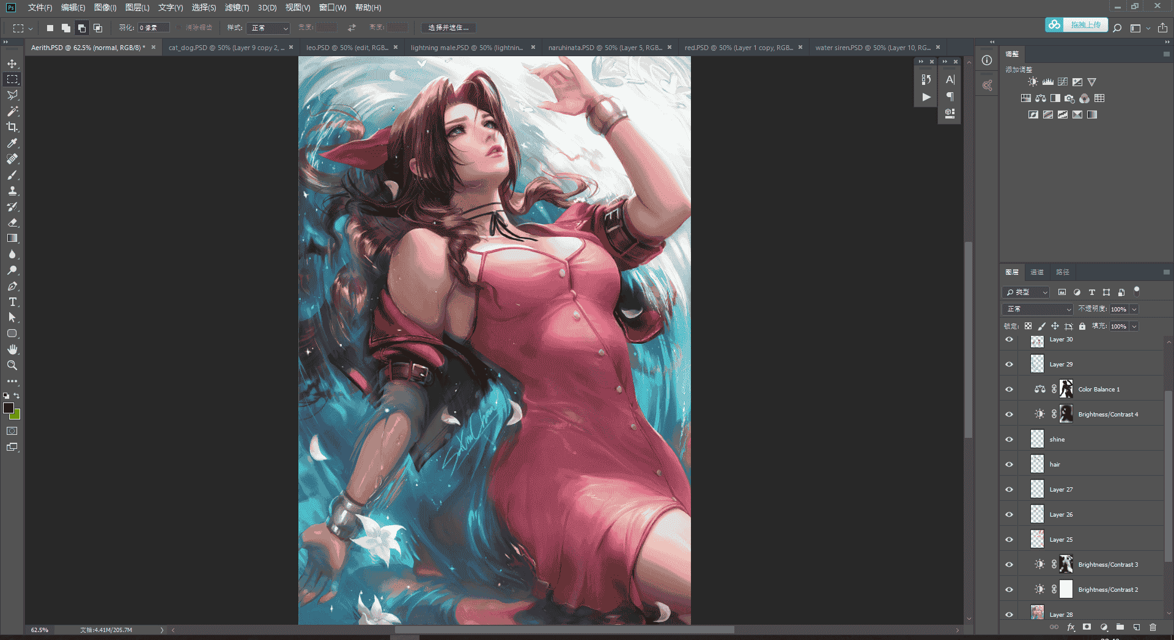Image resolution: width=1174 pixels, height=640 pixels.
Task: Open the Layers panel options menu
Action: point(1166,272)
